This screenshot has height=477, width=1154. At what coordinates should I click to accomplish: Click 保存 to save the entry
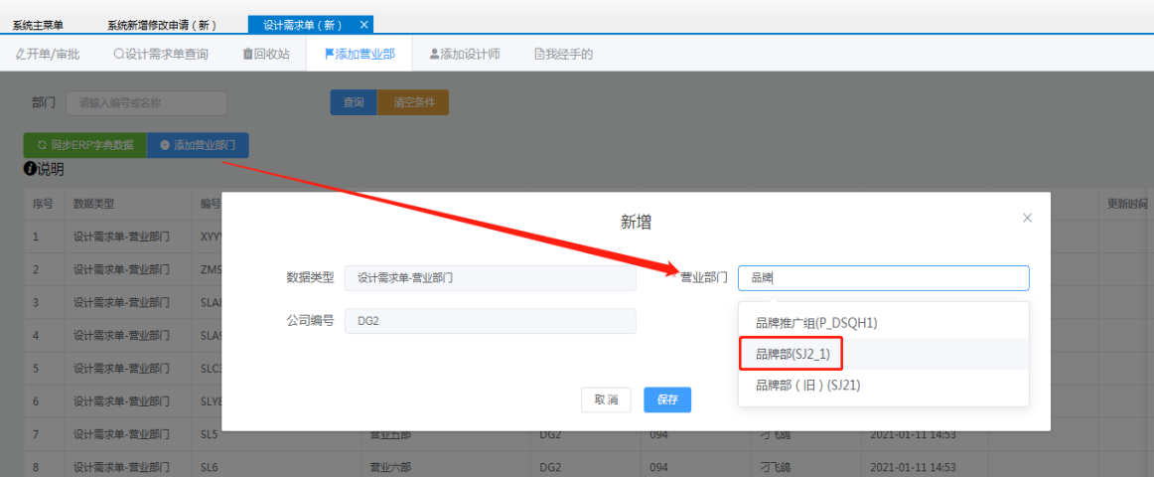click(x=667, y=399)
